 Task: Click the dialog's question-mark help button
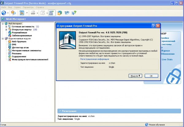[x=154, y=26]
